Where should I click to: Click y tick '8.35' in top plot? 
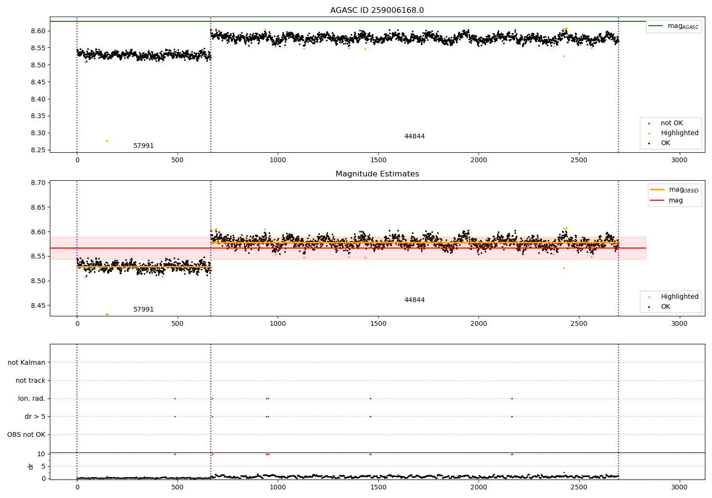[x=37, y=116]
